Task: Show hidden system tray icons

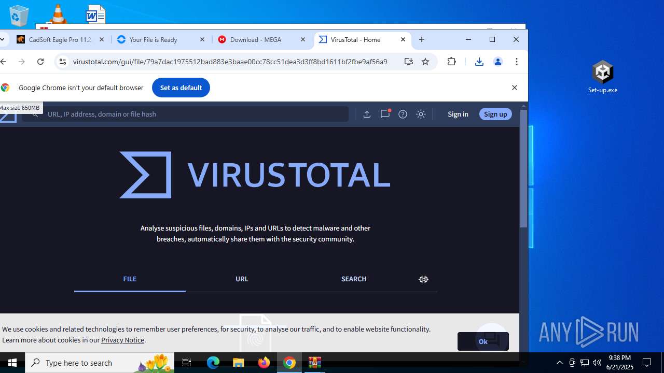Action: [560, 363]
